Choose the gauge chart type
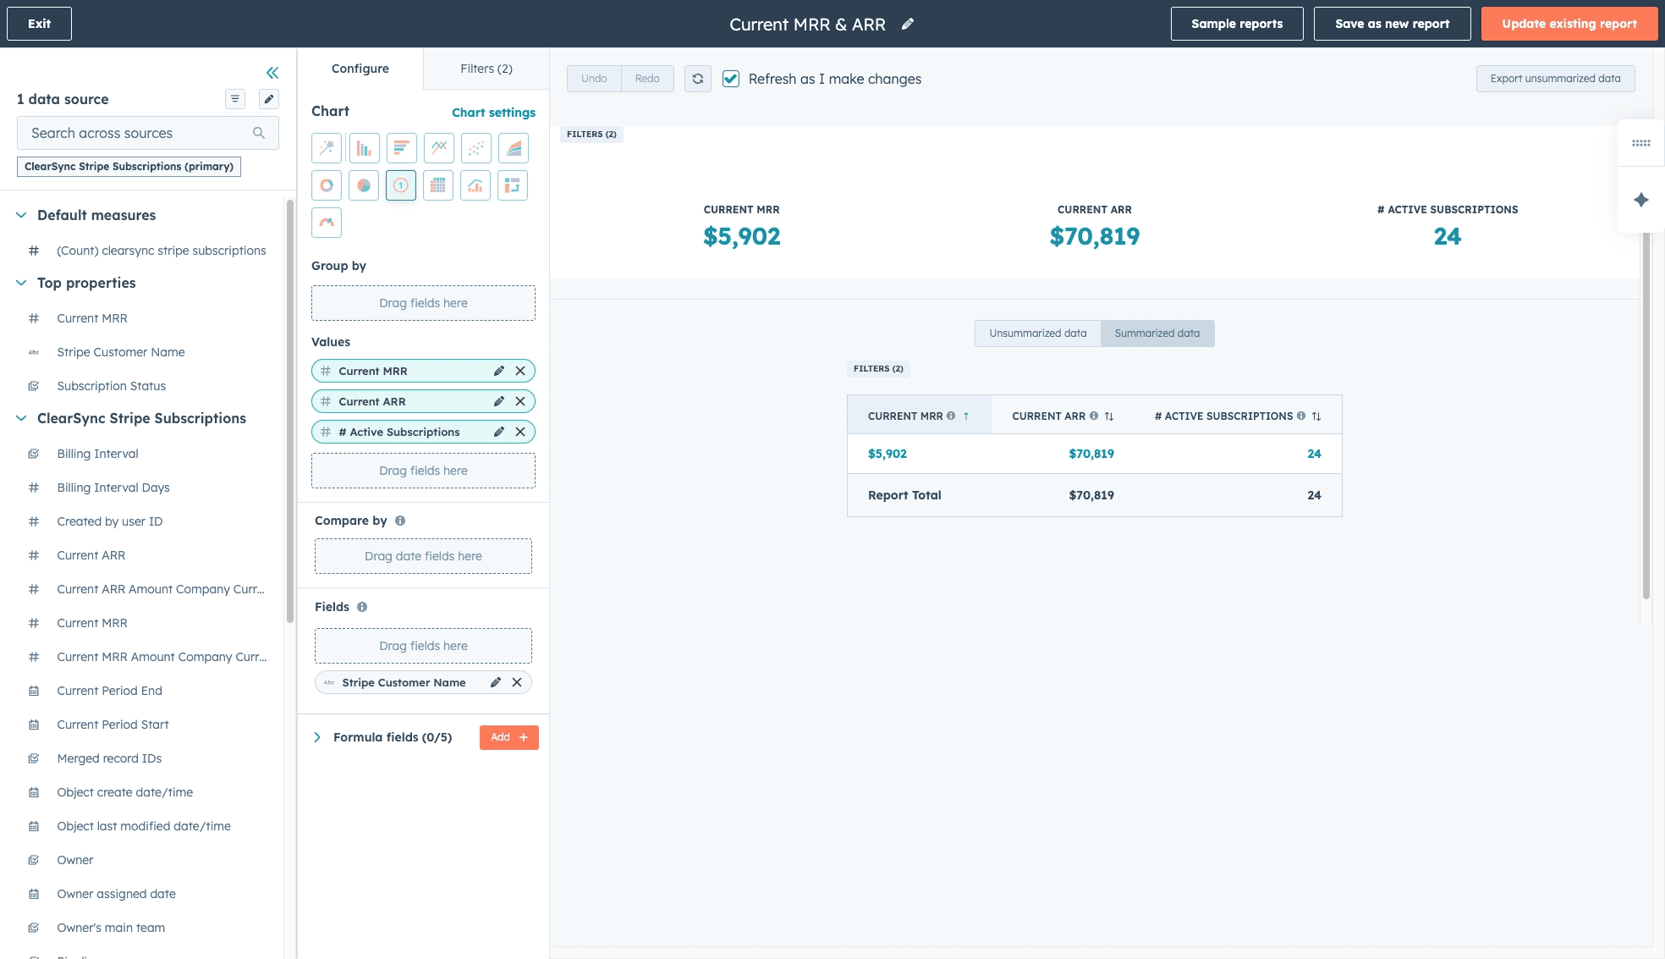This screenshot has height=959, width=1665. [x=327, y=223]
